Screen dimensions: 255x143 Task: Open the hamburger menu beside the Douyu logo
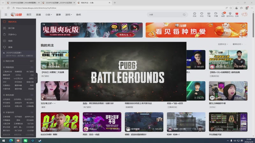[x=6, y=15]
